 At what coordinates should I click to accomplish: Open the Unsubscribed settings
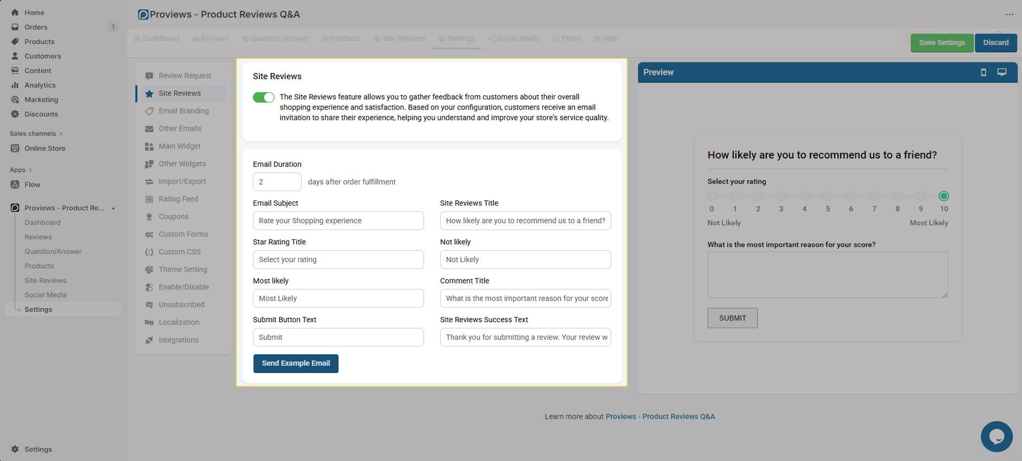[x=181, y=305]
